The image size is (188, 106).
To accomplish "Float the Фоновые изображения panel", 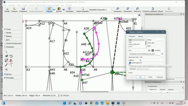I will coord(181,82).
